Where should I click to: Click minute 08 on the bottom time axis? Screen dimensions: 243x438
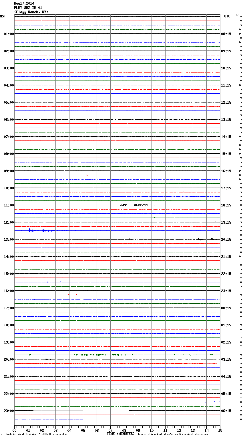(x=124, y=431)
